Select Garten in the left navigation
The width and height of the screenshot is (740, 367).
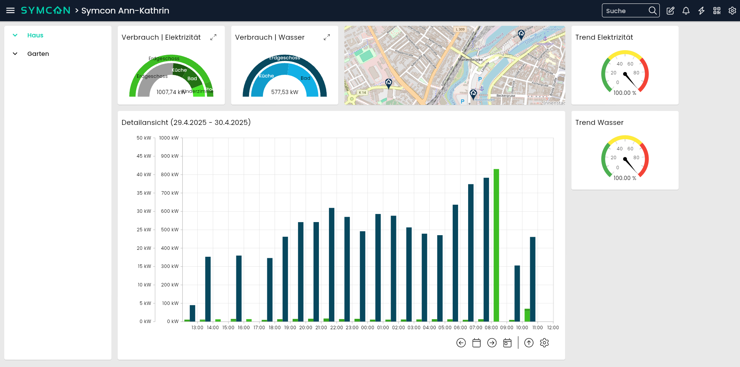(38, 54)
